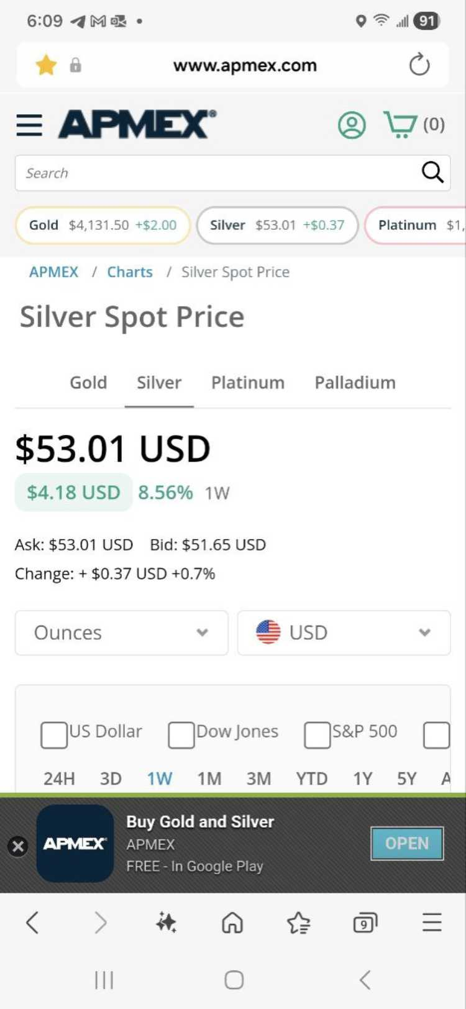This screenshot has width=466, height=1009.
Task: Switch to the Platinum tab
Action: point(248,383)
